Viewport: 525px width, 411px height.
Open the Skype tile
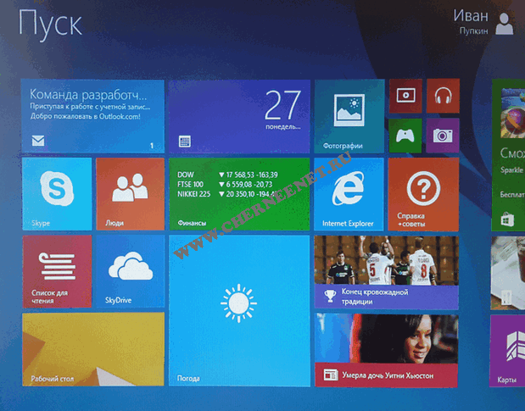click(57, 194)
